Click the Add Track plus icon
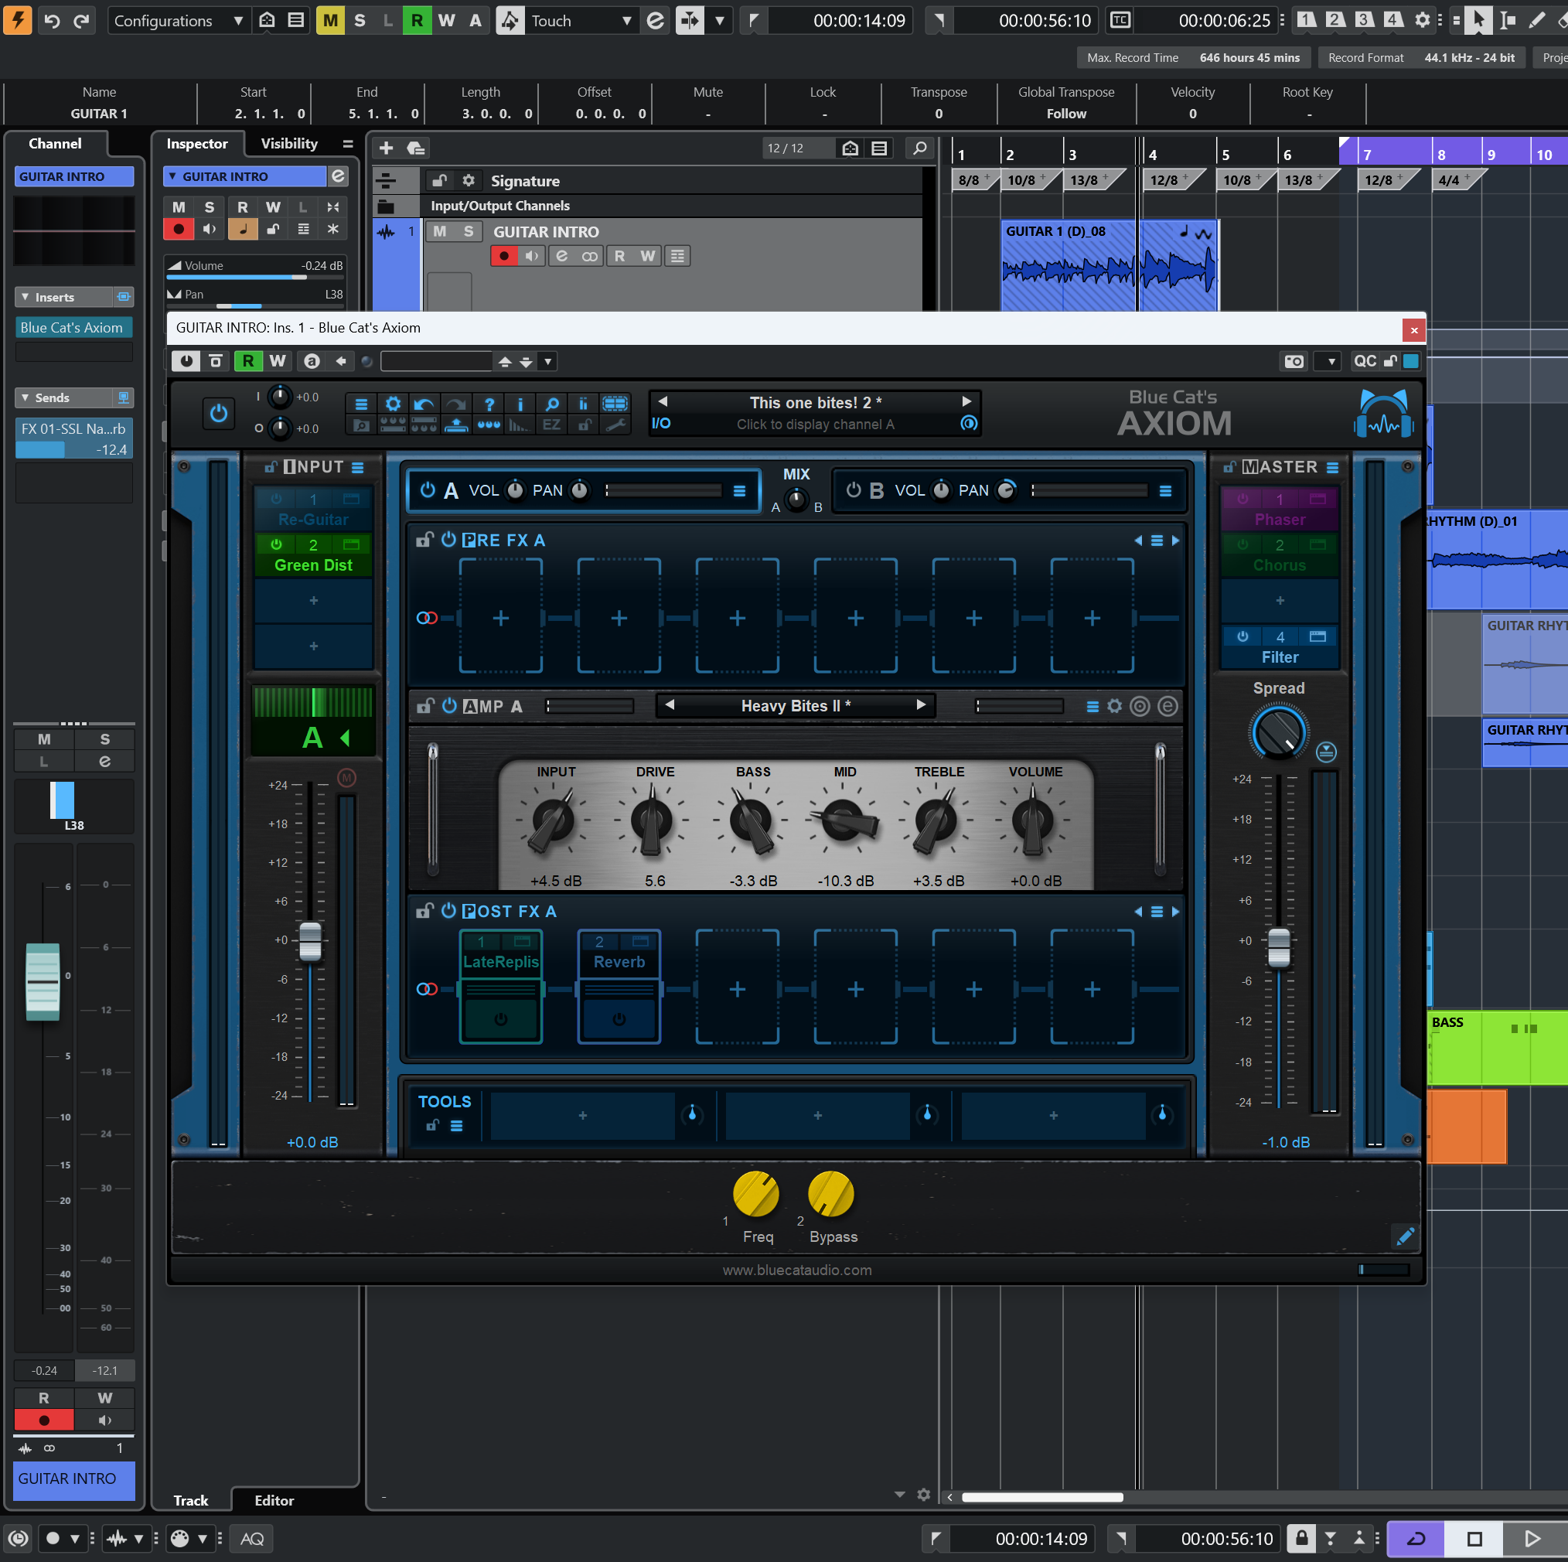This screenshot has height=1562, width=1568. [387, 148]
